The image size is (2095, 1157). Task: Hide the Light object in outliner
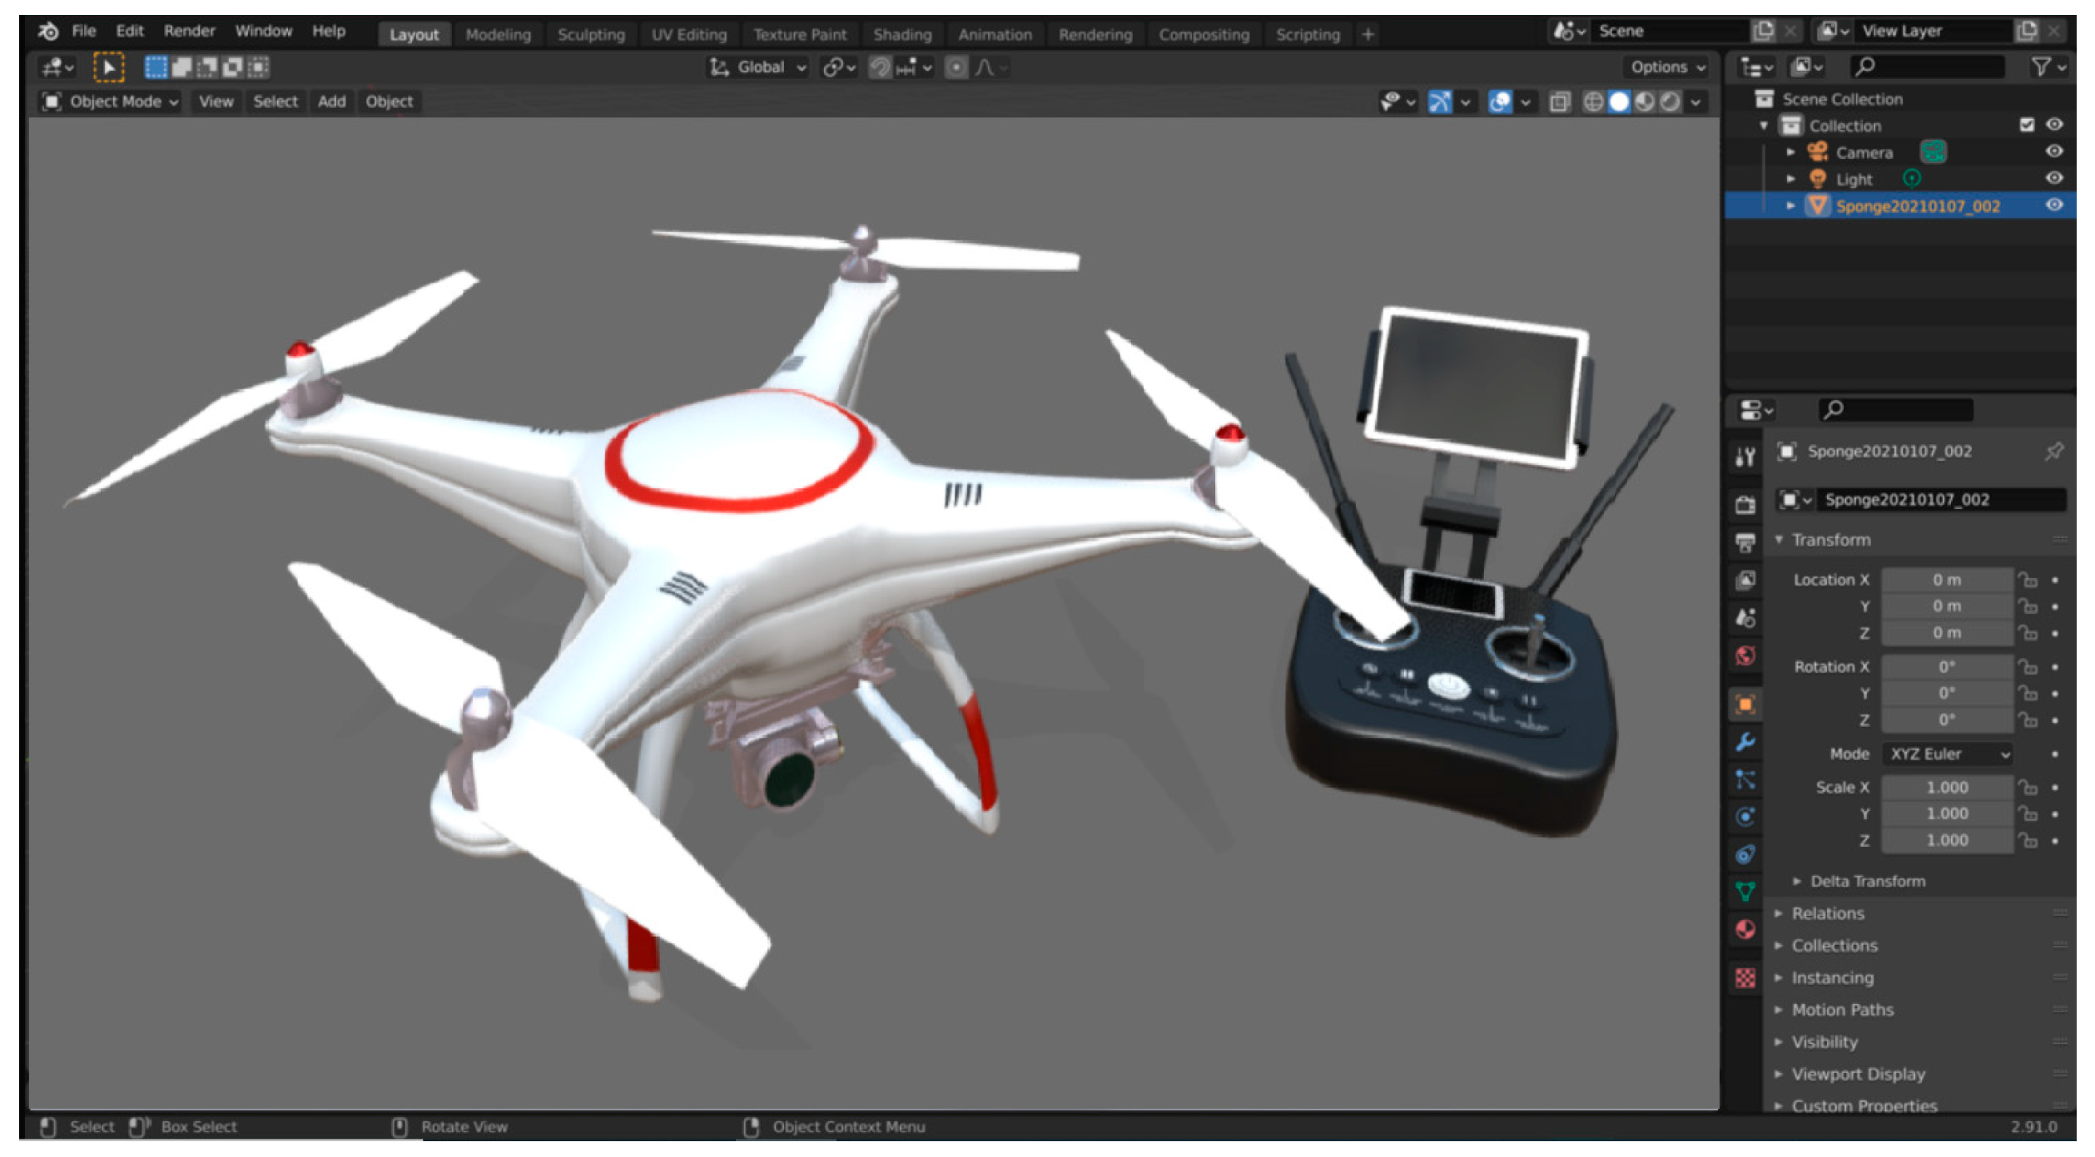2053,178
